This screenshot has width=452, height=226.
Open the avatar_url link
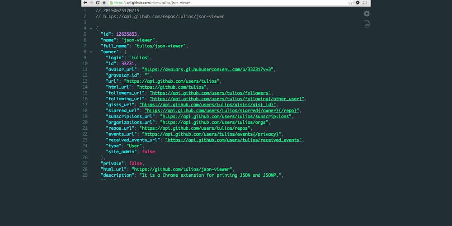pos(207,70)
